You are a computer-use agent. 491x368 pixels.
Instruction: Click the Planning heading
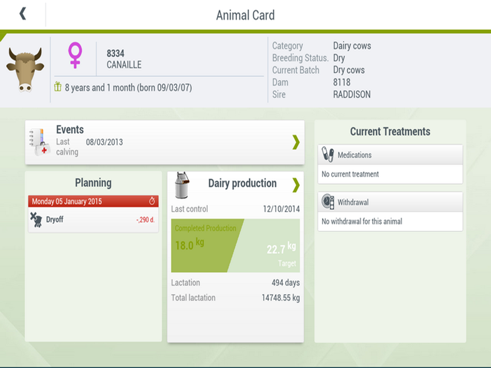94,183
